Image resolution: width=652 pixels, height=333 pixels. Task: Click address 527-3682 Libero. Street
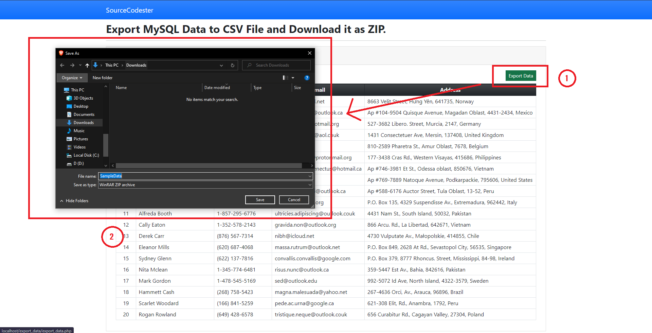tap(424, 124)
